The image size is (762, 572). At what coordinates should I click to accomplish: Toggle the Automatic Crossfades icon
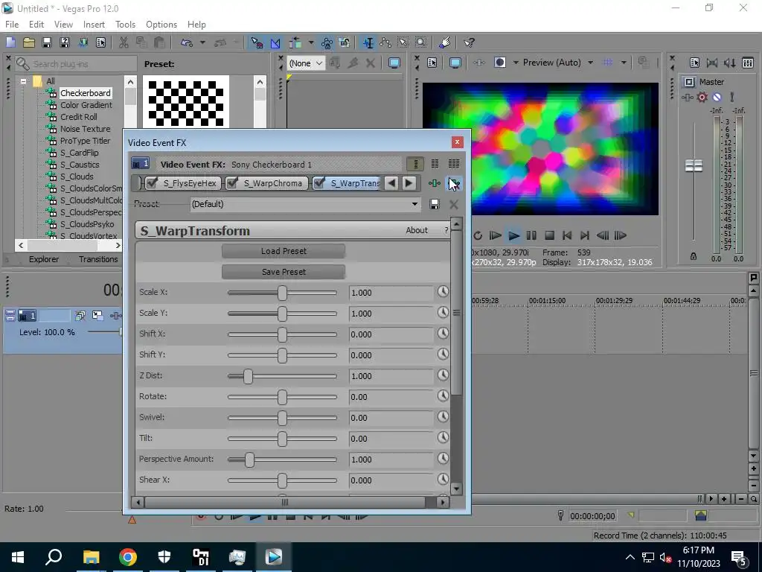coord(275,42)
